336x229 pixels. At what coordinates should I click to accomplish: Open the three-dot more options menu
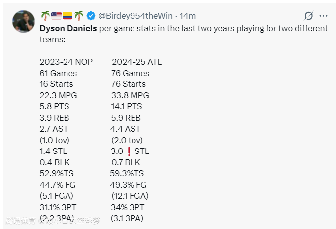[323, 16]
